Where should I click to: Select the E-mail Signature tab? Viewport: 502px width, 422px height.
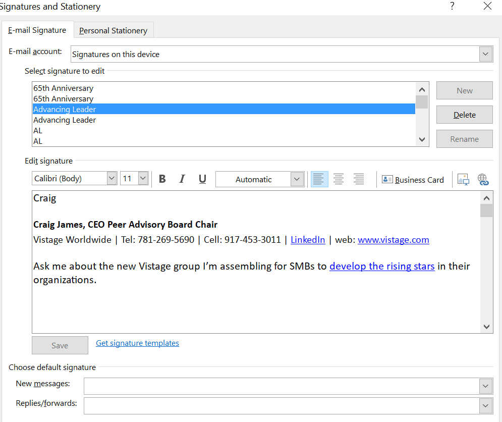[x=37, y=30]
